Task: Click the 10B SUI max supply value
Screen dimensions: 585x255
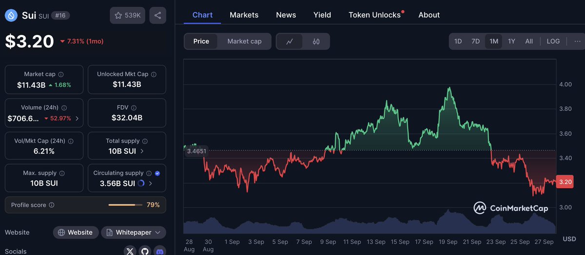Action: (44, 184)
